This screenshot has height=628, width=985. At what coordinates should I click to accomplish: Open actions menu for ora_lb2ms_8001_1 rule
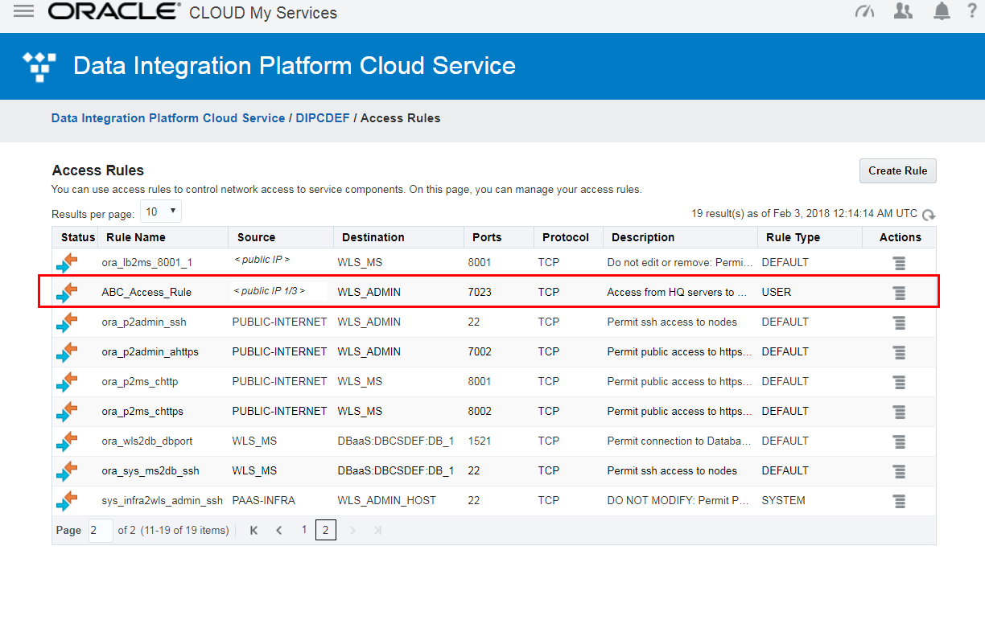[x=899, y=263]
